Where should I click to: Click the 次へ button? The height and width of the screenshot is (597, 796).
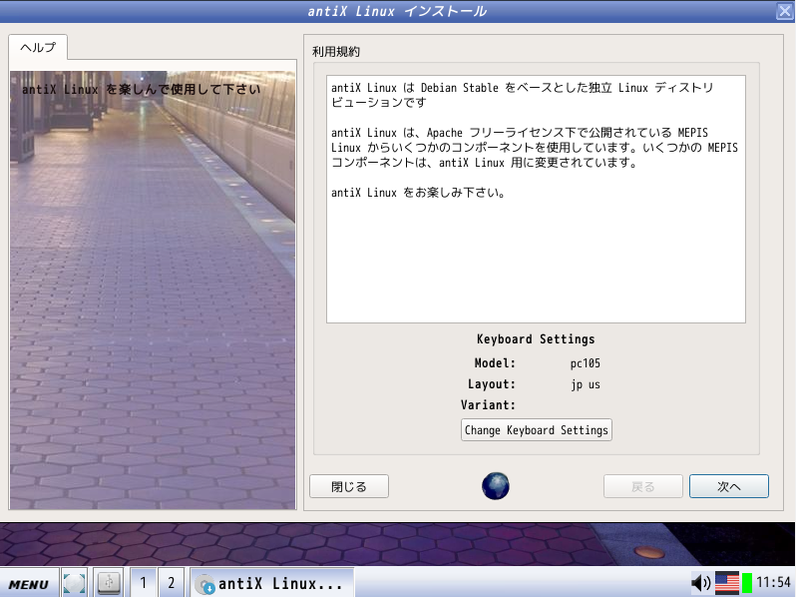pos(728,487)
